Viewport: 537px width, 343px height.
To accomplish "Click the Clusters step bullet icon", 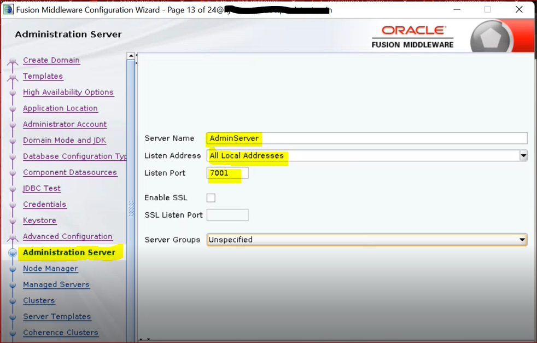I will (x=13, y=301).
